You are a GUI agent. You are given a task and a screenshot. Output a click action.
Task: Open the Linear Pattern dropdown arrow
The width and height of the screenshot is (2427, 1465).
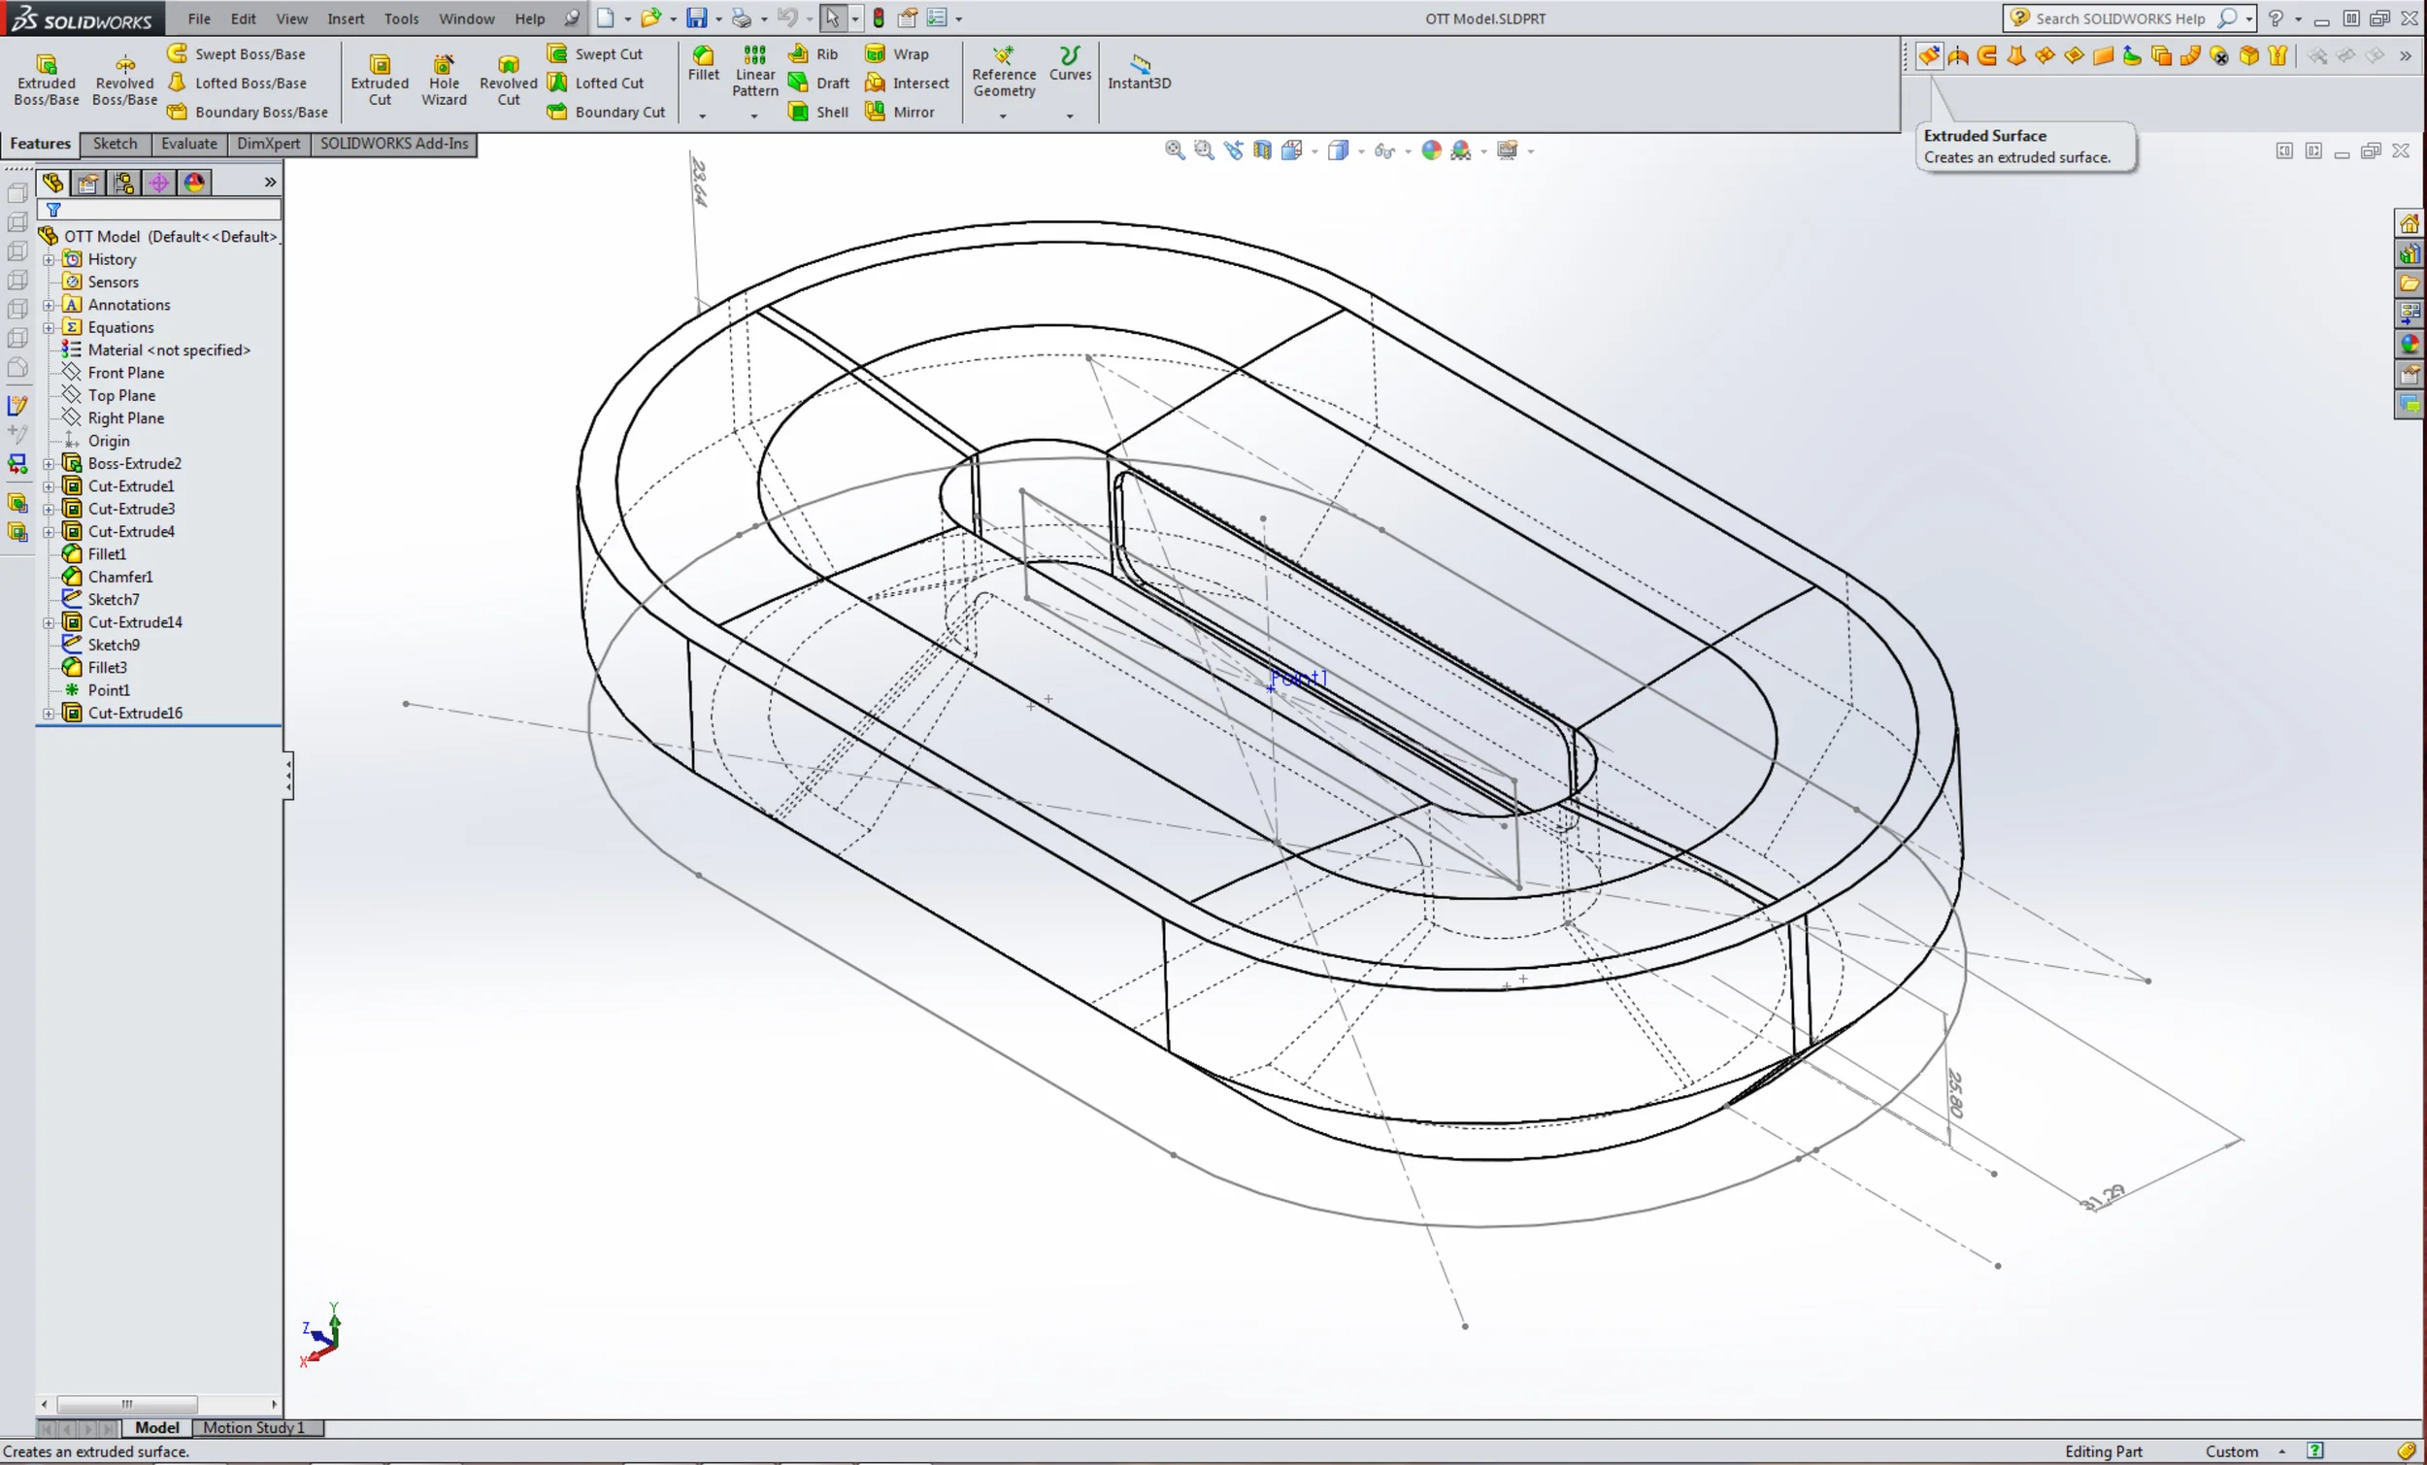pos(754,117)
